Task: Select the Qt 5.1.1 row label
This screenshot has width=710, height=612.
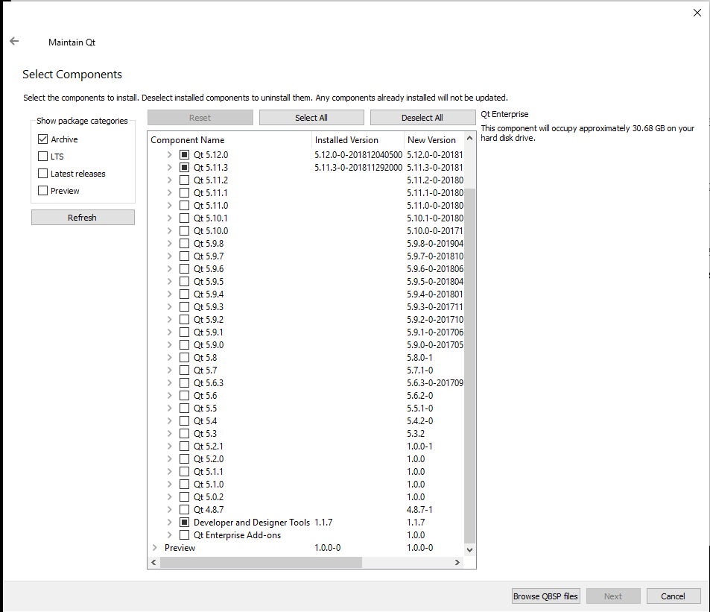Action: (x=209, y=472)
